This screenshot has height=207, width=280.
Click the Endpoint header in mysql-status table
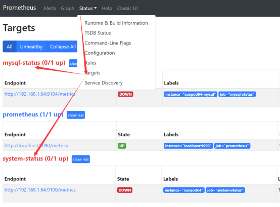pyautogui.click(x=15, y=83)
